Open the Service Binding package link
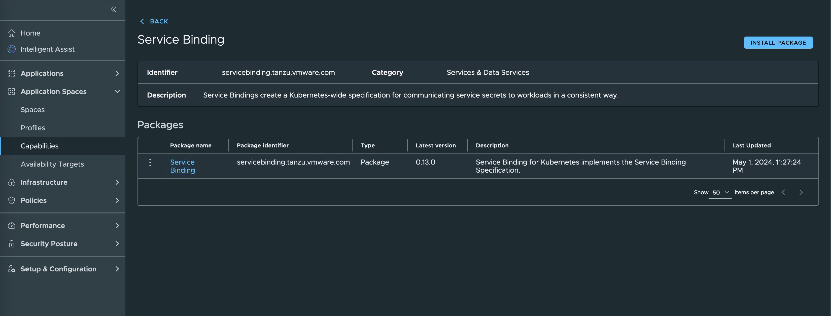The width and height of the screenshot is (831, 316). pos(183,166)
